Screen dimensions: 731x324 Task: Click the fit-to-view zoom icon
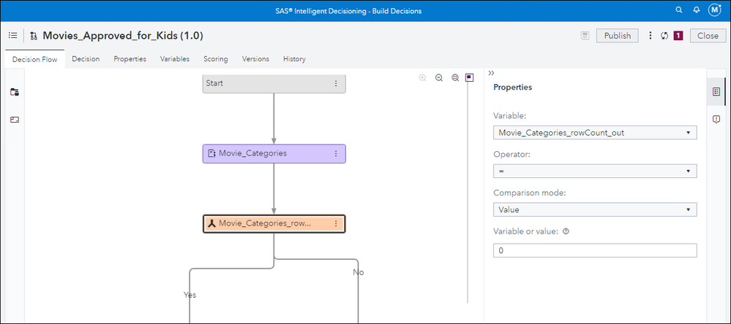[455, 77]
